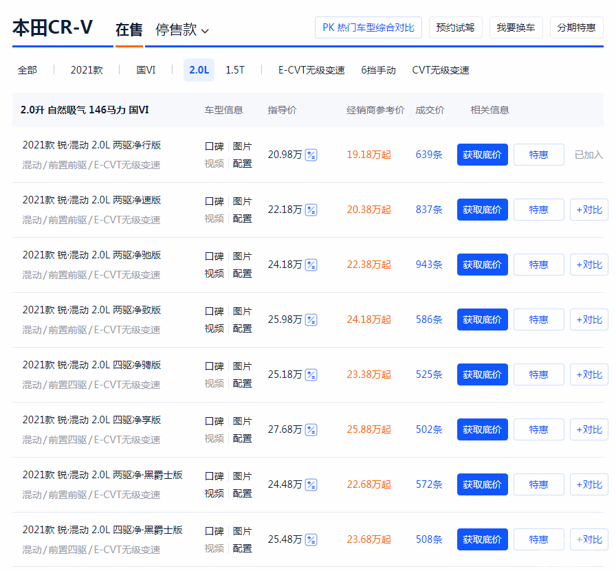Toggle 已加入 compare for 两驱净行版
Viewport: 616px width, 571px height.
[x=588, y=155]
